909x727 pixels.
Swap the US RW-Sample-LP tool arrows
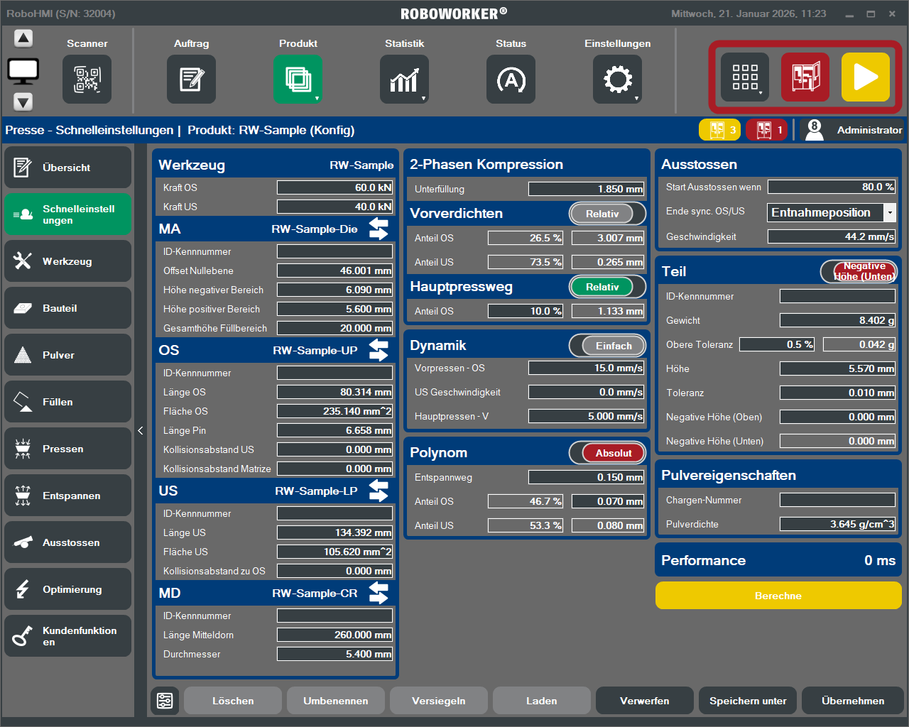(x=379, y=491)
